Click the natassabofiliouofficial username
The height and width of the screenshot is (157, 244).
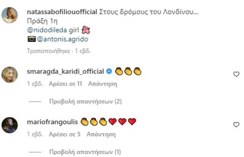point(62,12)
